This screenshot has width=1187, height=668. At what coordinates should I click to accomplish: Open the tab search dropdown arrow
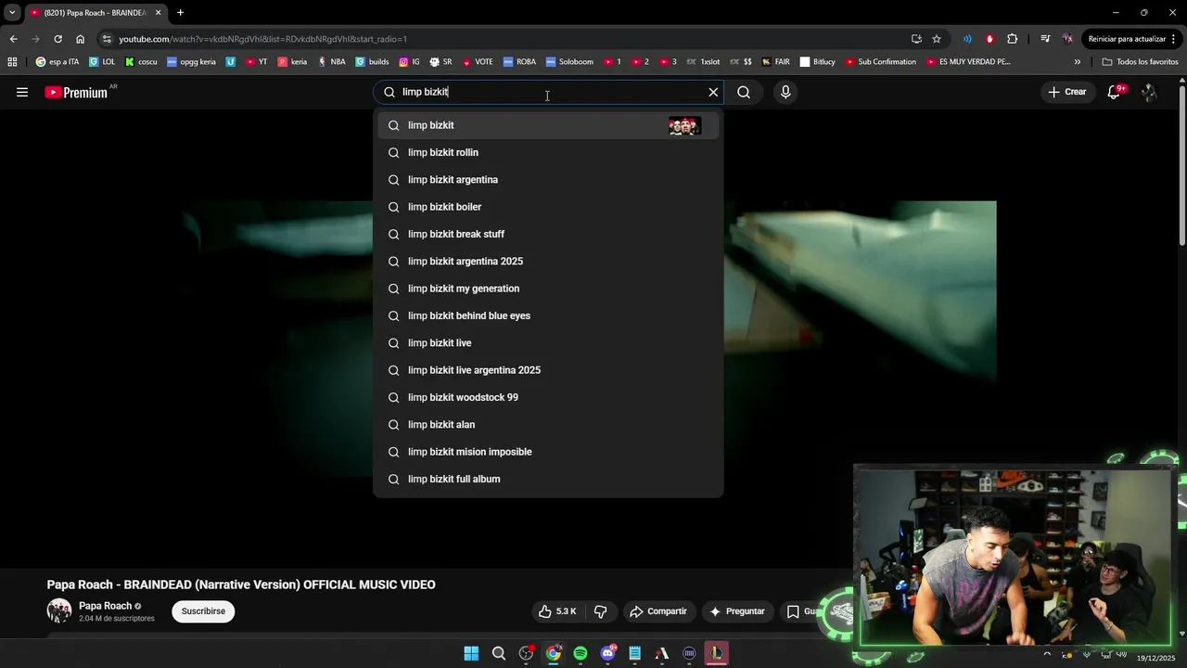(12, 13)
